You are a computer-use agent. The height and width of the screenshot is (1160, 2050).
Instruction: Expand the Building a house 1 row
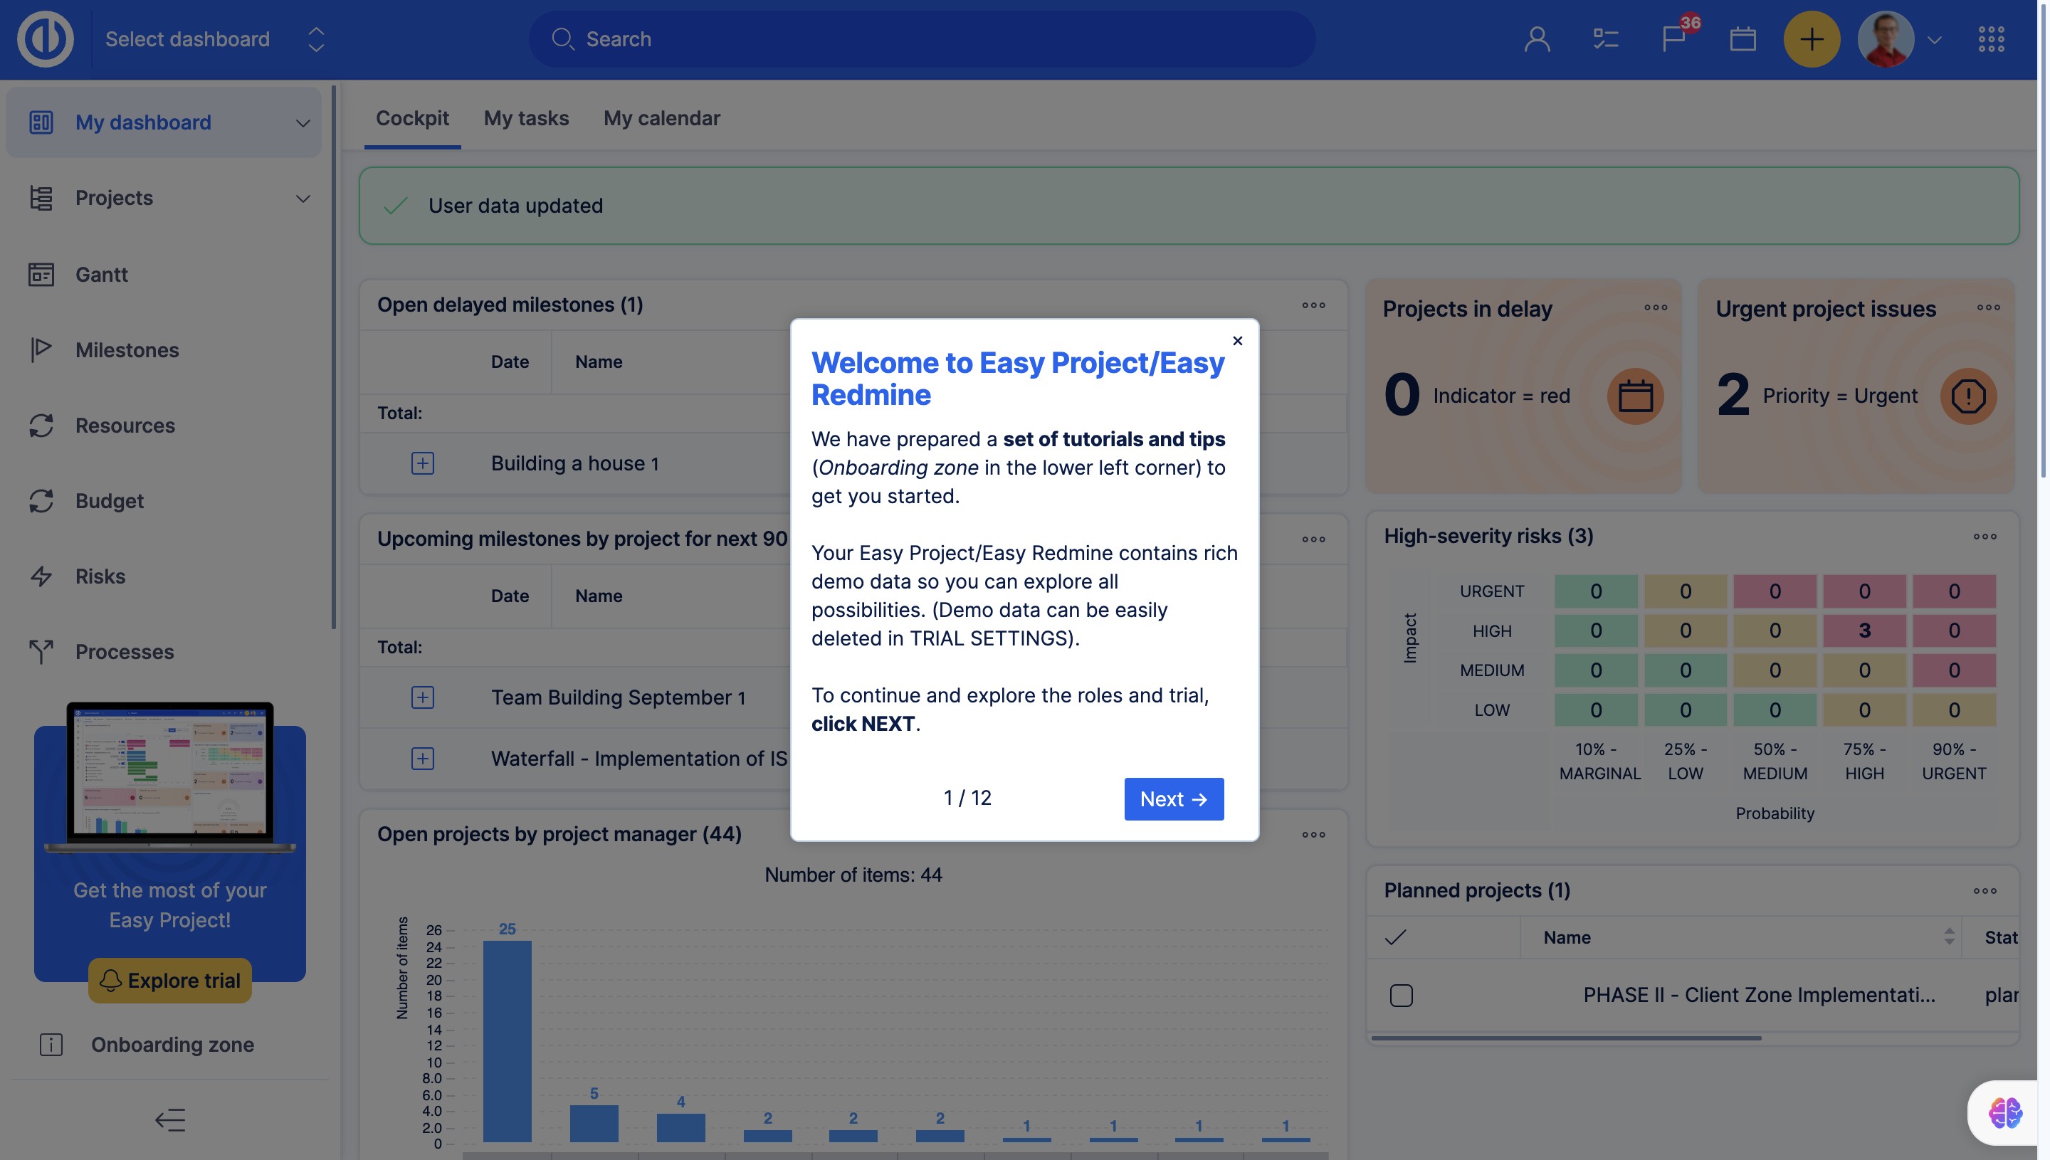point(422,463)
